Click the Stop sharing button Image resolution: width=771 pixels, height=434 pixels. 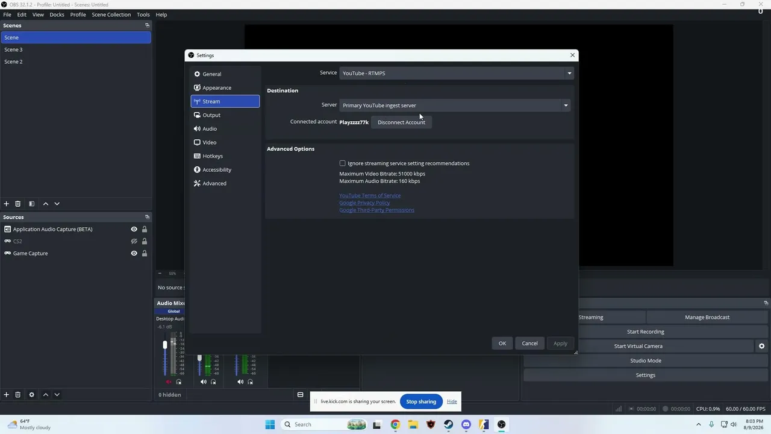pos(421,401)
